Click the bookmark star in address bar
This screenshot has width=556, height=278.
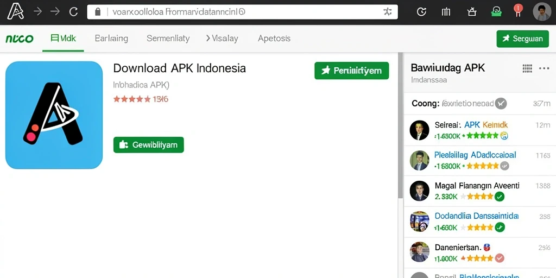(387, 12)
